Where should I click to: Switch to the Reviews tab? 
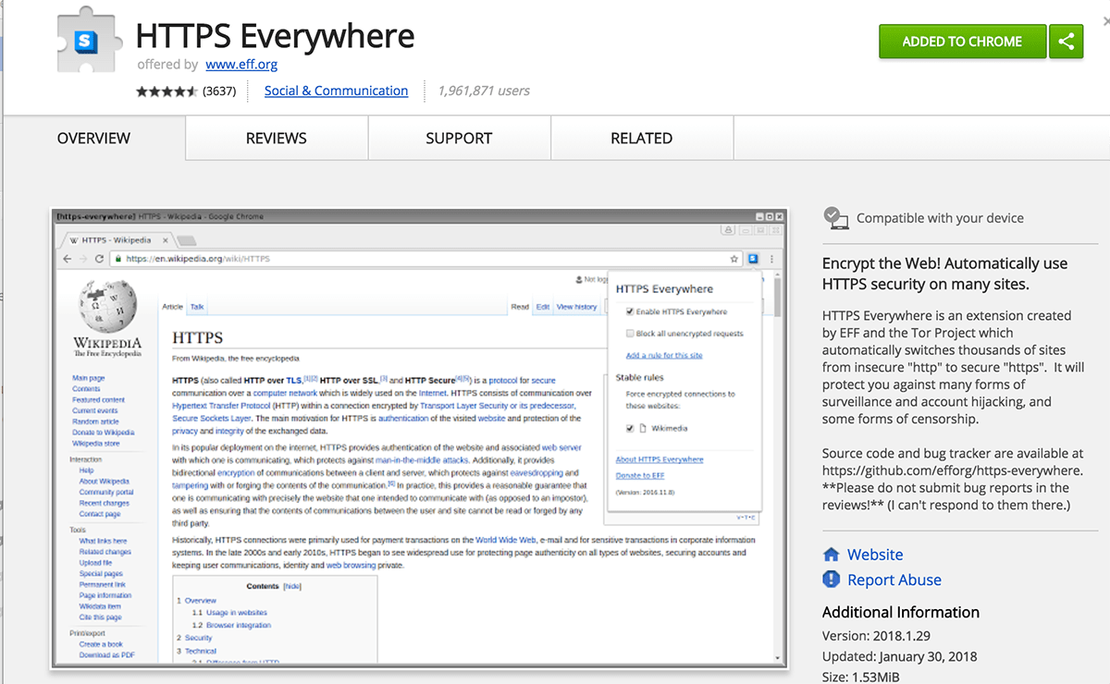[277, 139]
